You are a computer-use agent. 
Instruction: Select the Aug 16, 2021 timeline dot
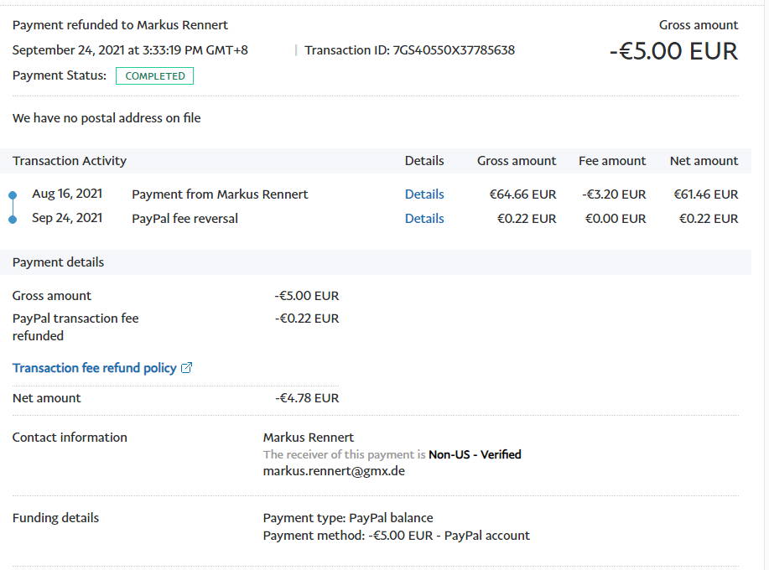[13, 195]
